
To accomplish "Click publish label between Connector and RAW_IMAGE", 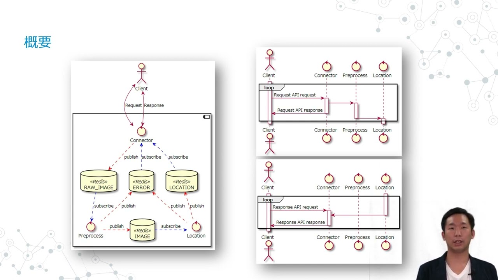I will (x=131, y=157).
